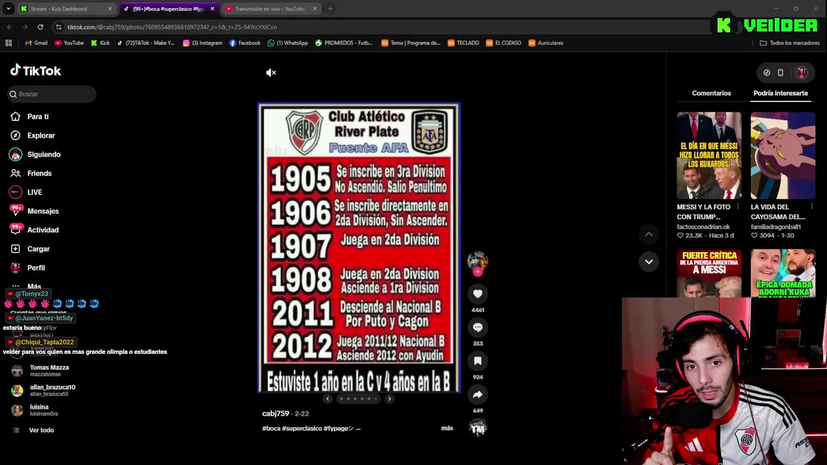
Task: Open the FUERTE CRÍTICA A MESSI video
Action: click(x=709, y=273)
